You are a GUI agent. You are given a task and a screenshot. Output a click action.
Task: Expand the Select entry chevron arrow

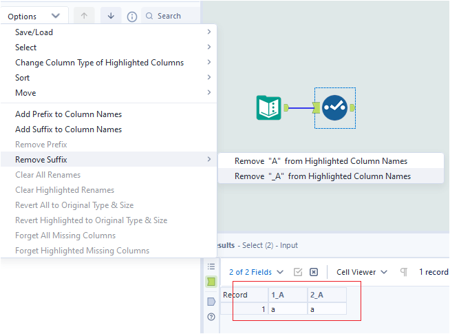(x=209, y=47)
